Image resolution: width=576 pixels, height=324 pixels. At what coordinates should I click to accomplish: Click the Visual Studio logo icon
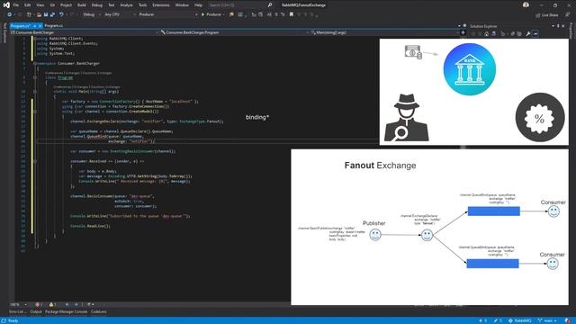6,5
